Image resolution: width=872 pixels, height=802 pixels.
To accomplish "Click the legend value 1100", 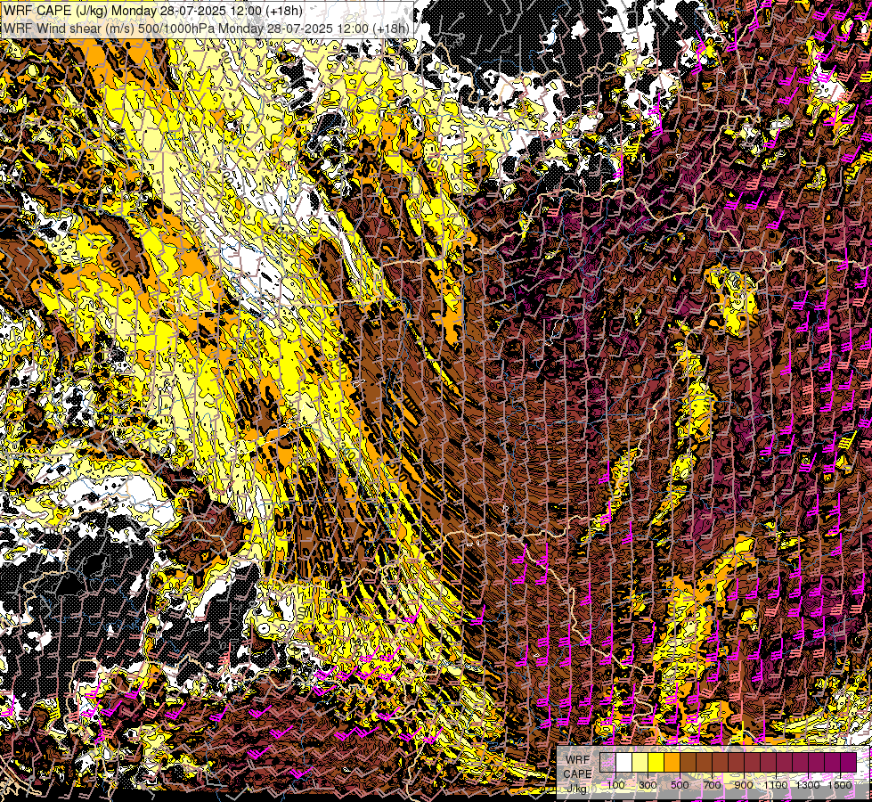I will [x=775, y=785].
